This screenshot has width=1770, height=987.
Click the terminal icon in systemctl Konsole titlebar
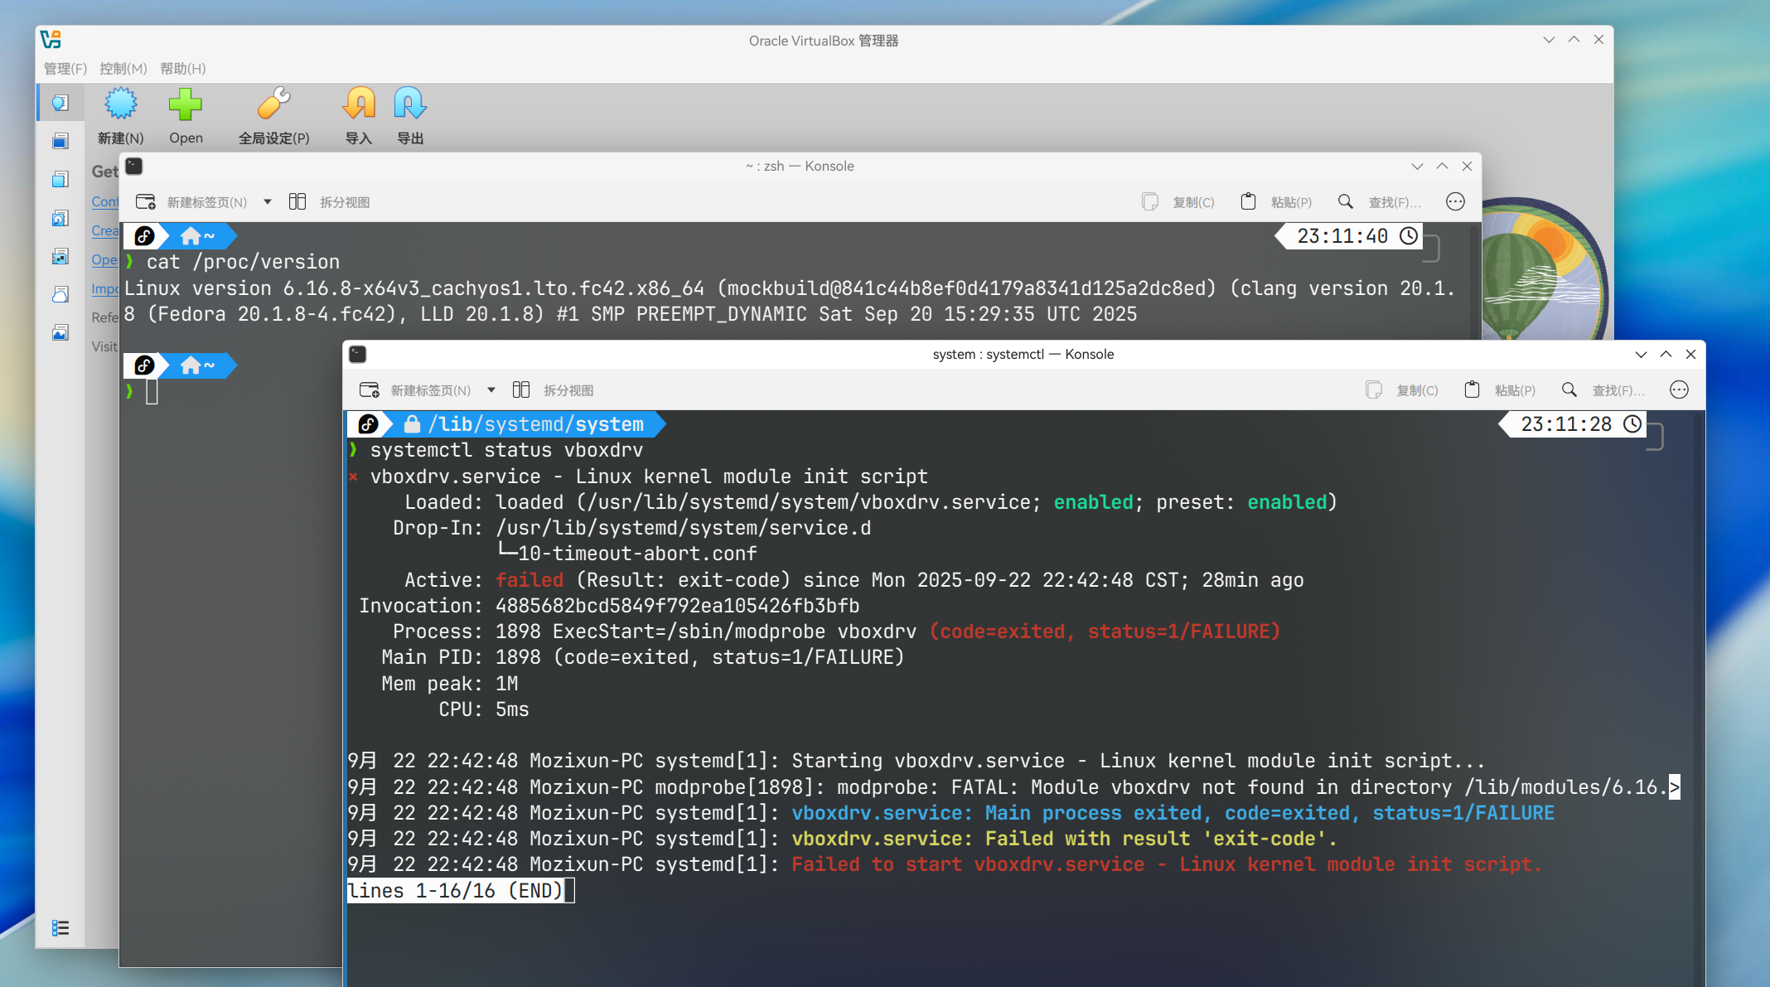(358, 355)
